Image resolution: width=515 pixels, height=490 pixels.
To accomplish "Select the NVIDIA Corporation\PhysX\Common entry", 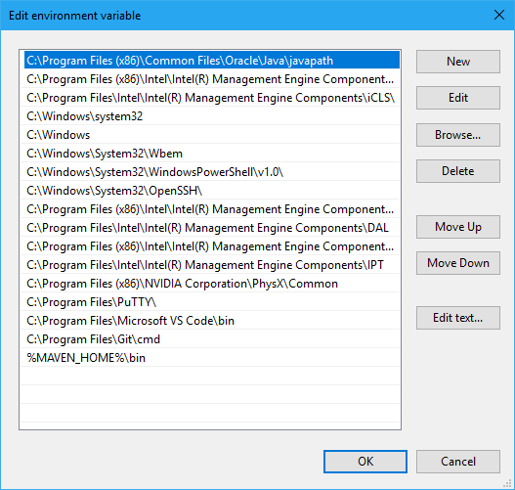I will coord(210,284).
